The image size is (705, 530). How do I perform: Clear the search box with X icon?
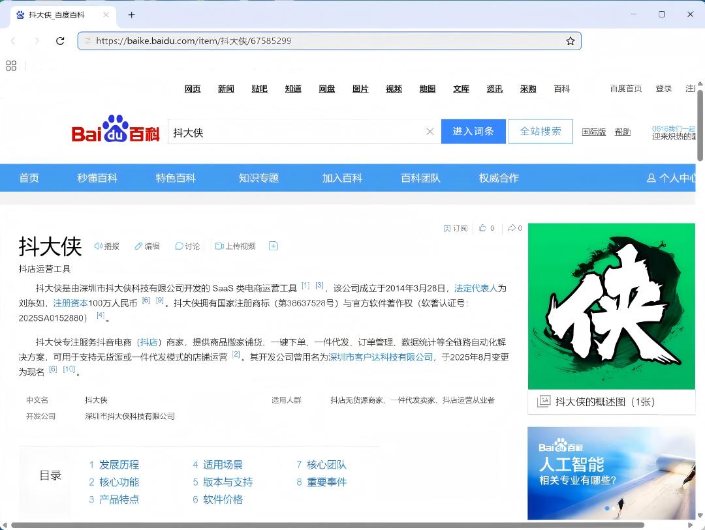[430, 132]
